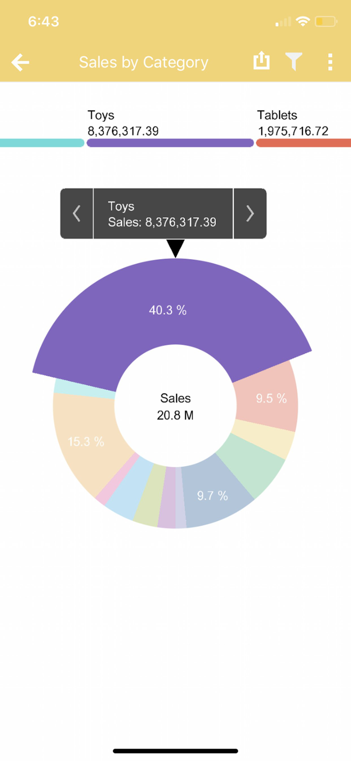
Task: Tap the cellular signal icon
Action: pyautogui.click(x=282, y=22)
